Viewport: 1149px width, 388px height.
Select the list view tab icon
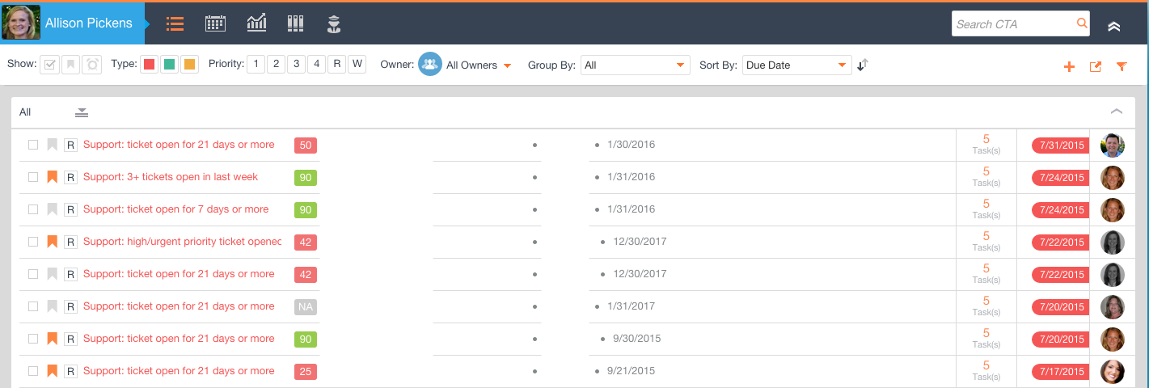175,23
